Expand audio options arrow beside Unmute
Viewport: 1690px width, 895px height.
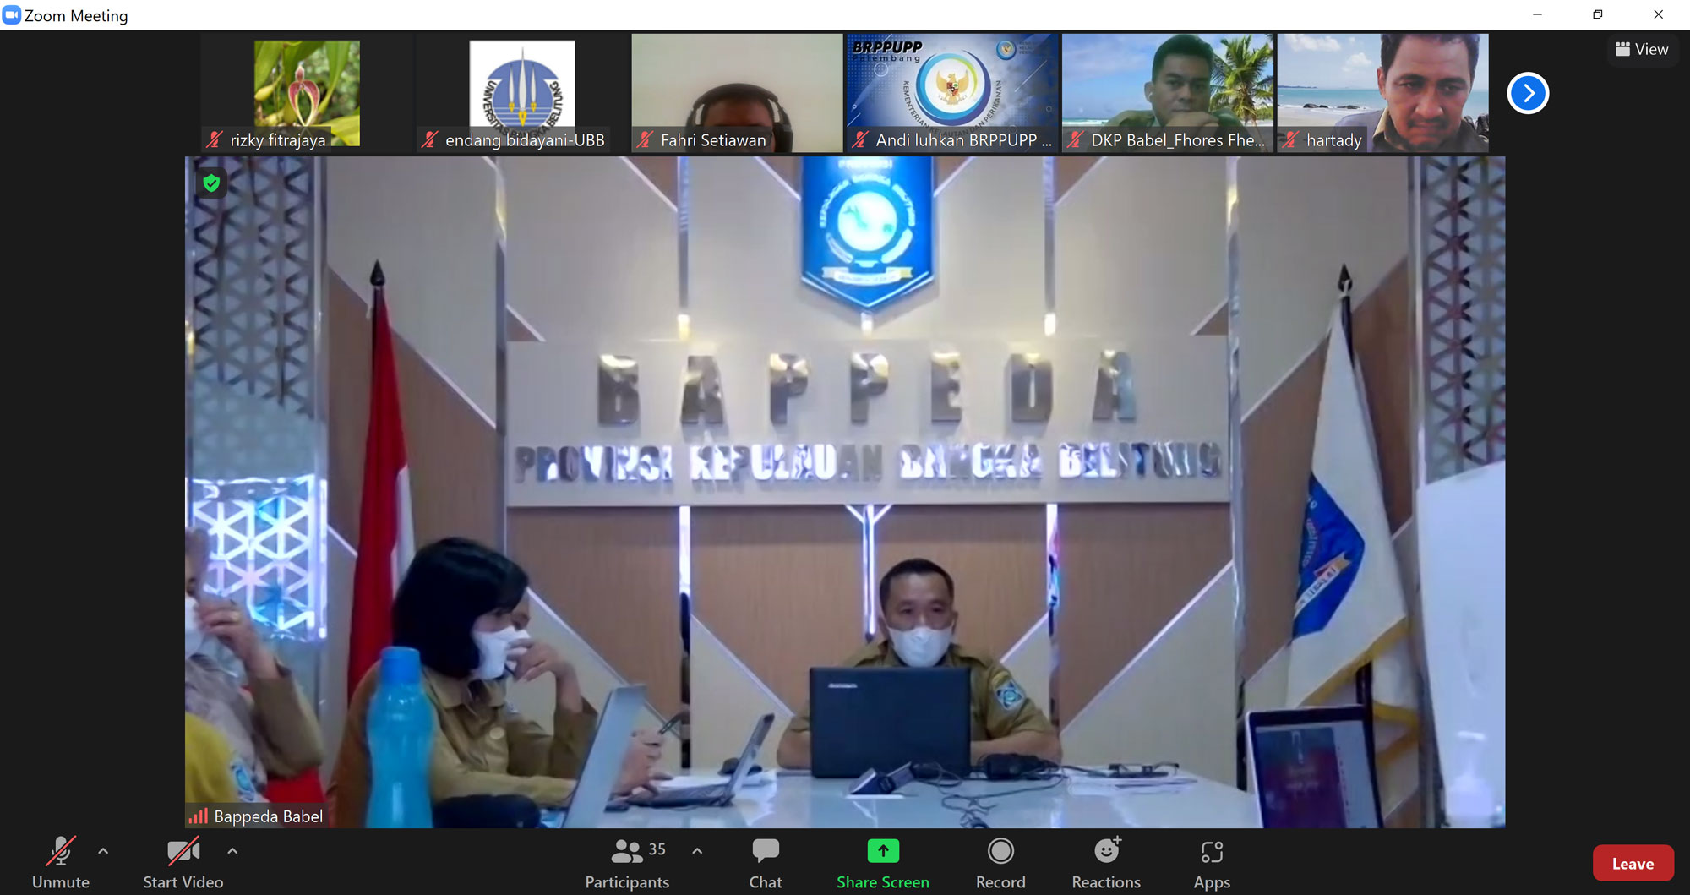point(103,851)
